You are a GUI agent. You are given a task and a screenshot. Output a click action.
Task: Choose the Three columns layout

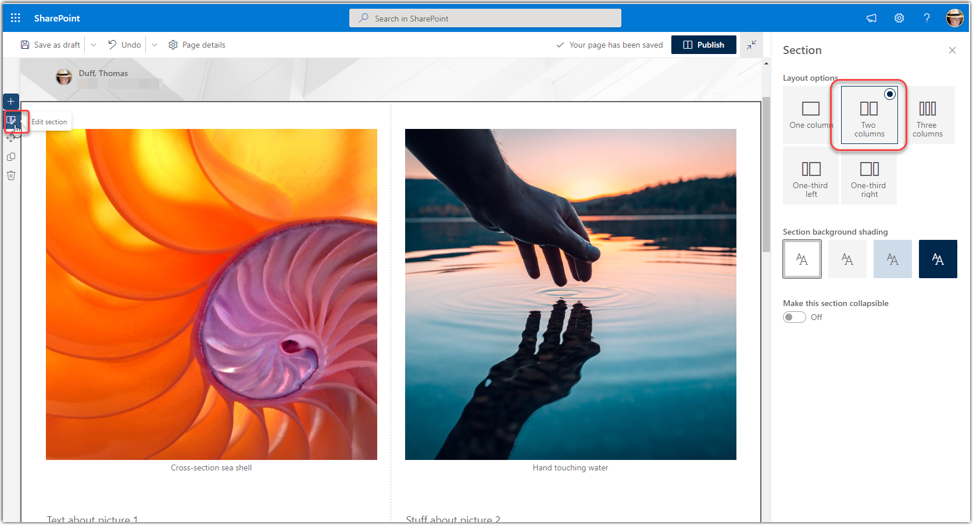point(927,115)
